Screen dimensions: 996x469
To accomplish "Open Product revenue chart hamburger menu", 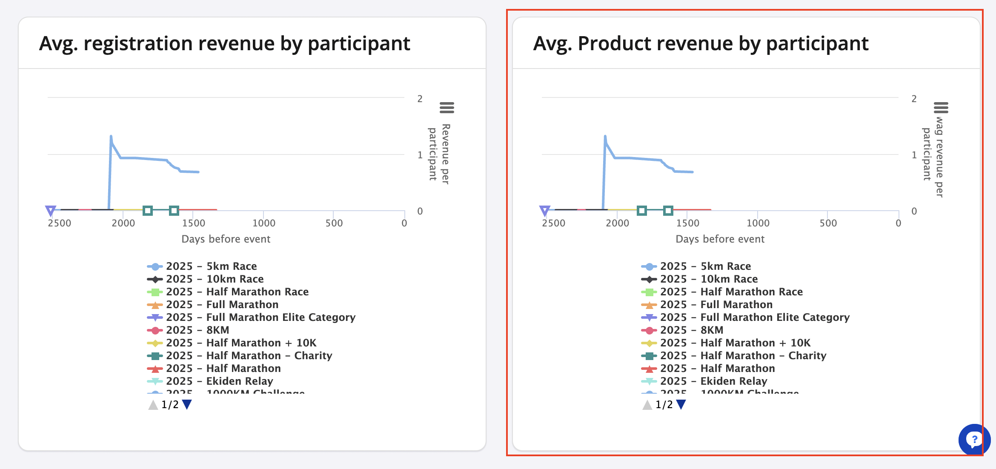I will tap(941, 108).
